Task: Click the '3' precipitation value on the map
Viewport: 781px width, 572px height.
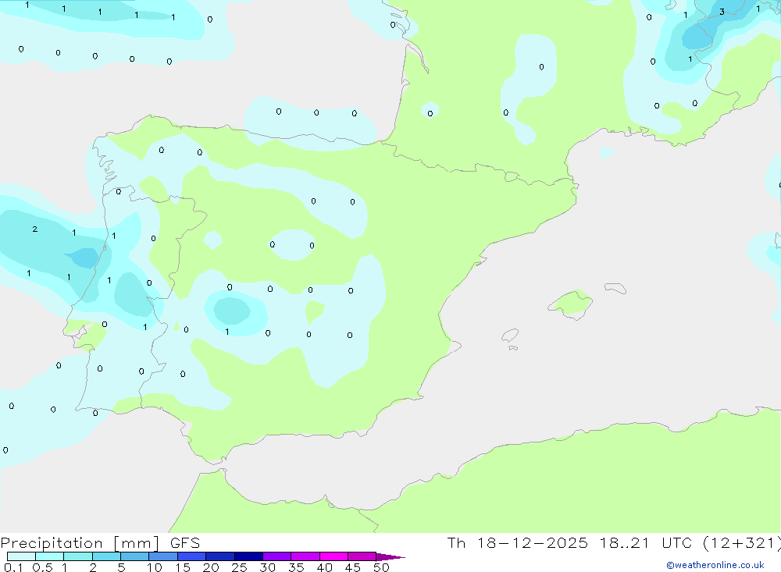Action: (x=722, y=12)
